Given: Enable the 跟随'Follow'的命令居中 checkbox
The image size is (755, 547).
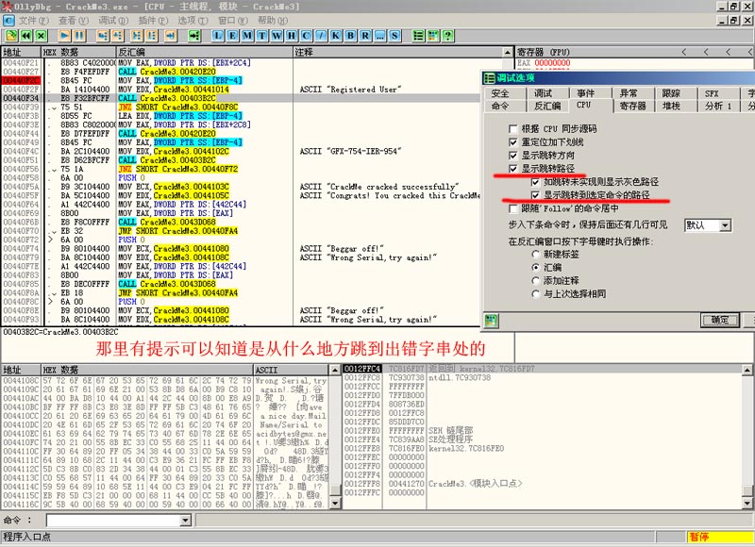Looking at the screenshot, I should [x=512, y=208].
